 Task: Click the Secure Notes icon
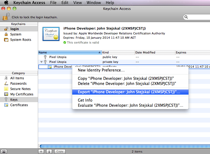(6, 89)
